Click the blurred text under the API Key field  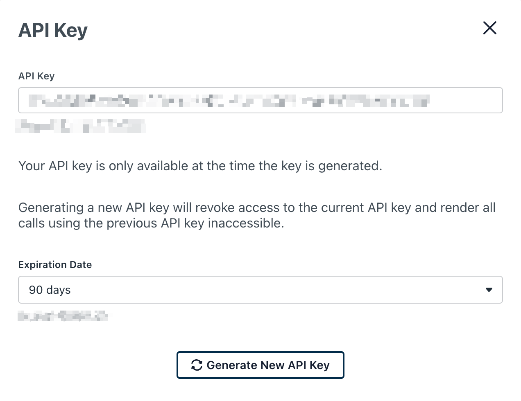[80, 126]
